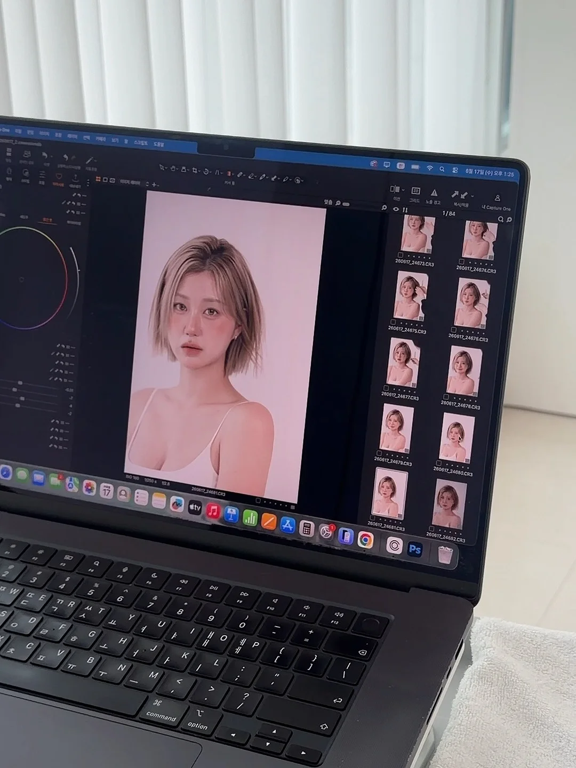Viewport: 576px width, 768px height.
Task: Switch viewer to orange multi-view mode icon
Action: (98, 179)
